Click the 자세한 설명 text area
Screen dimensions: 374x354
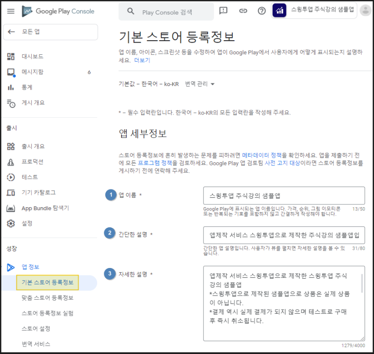point(284,303)
